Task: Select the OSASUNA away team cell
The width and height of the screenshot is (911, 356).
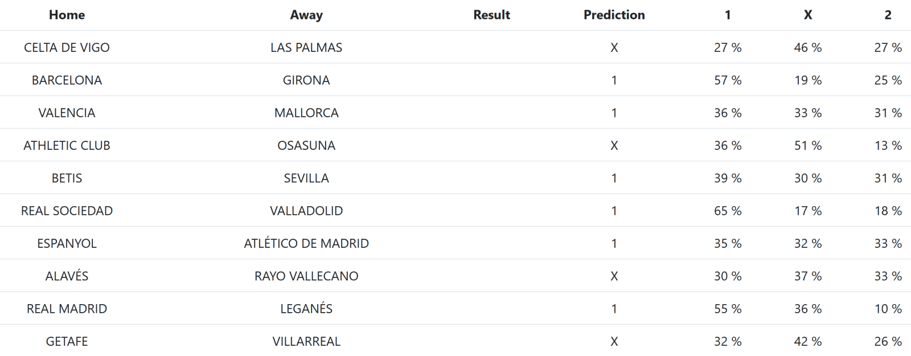Action: [306, 146]
